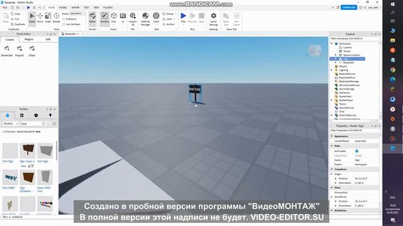Copy the selected object

[x=16, y=14]
